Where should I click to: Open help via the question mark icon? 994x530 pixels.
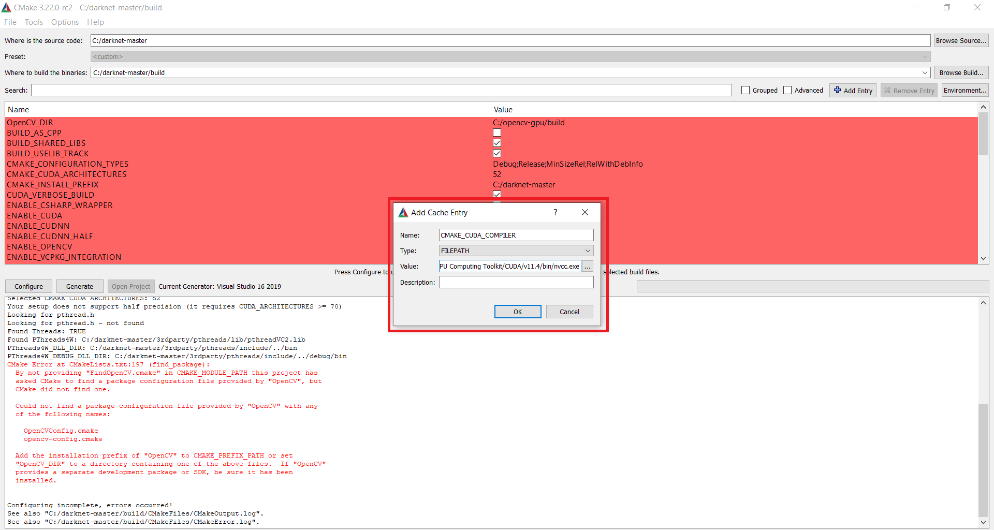tap(555, 212)
